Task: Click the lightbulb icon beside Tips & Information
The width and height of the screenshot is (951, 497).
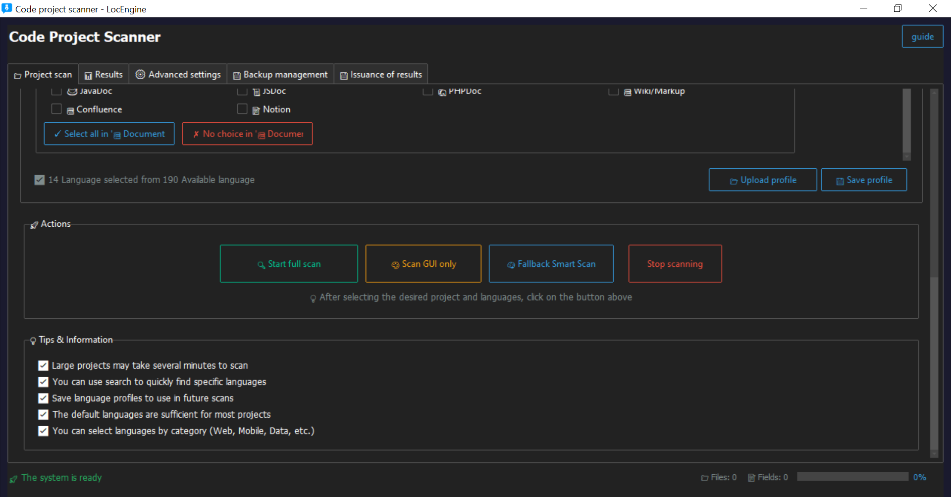Action: (x=33, y=341)
